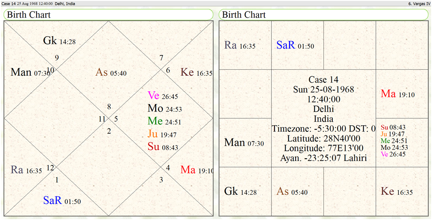Viewport: 432px width, 220px height.
Task: Click 'Gk 14:28' in the diamond chart
Action: point(59,41)
